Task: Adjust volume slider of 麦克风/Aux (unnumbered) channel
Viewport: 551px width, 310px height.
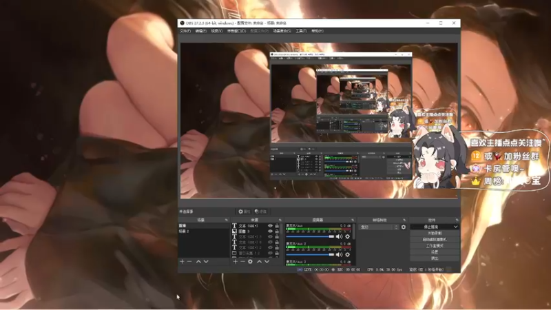Action: 310,236
